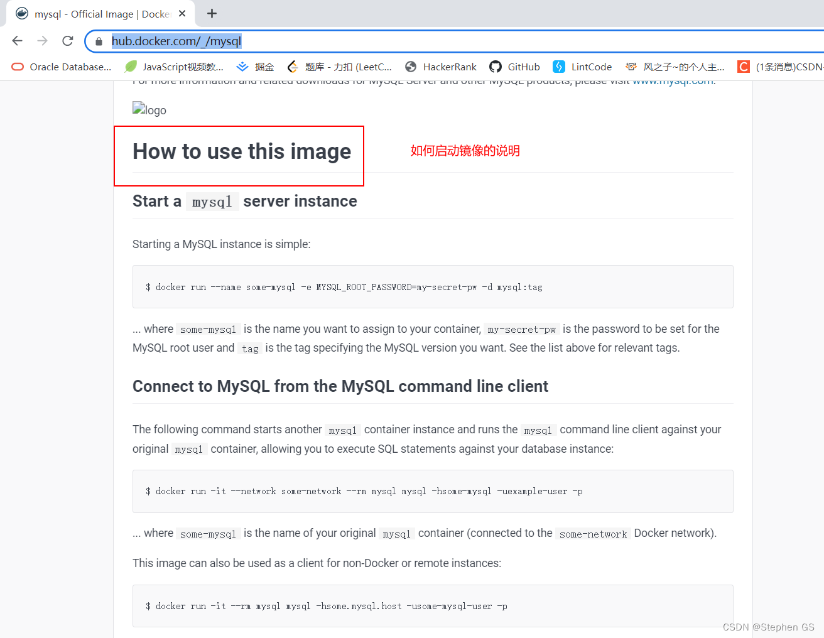Click the 'How to use this image' heading
The height and width of the screenshot is (638, 824).
tap(242, 151)
